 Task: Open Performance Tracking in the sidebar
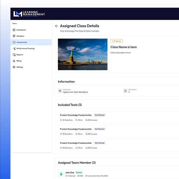(31, 49)
